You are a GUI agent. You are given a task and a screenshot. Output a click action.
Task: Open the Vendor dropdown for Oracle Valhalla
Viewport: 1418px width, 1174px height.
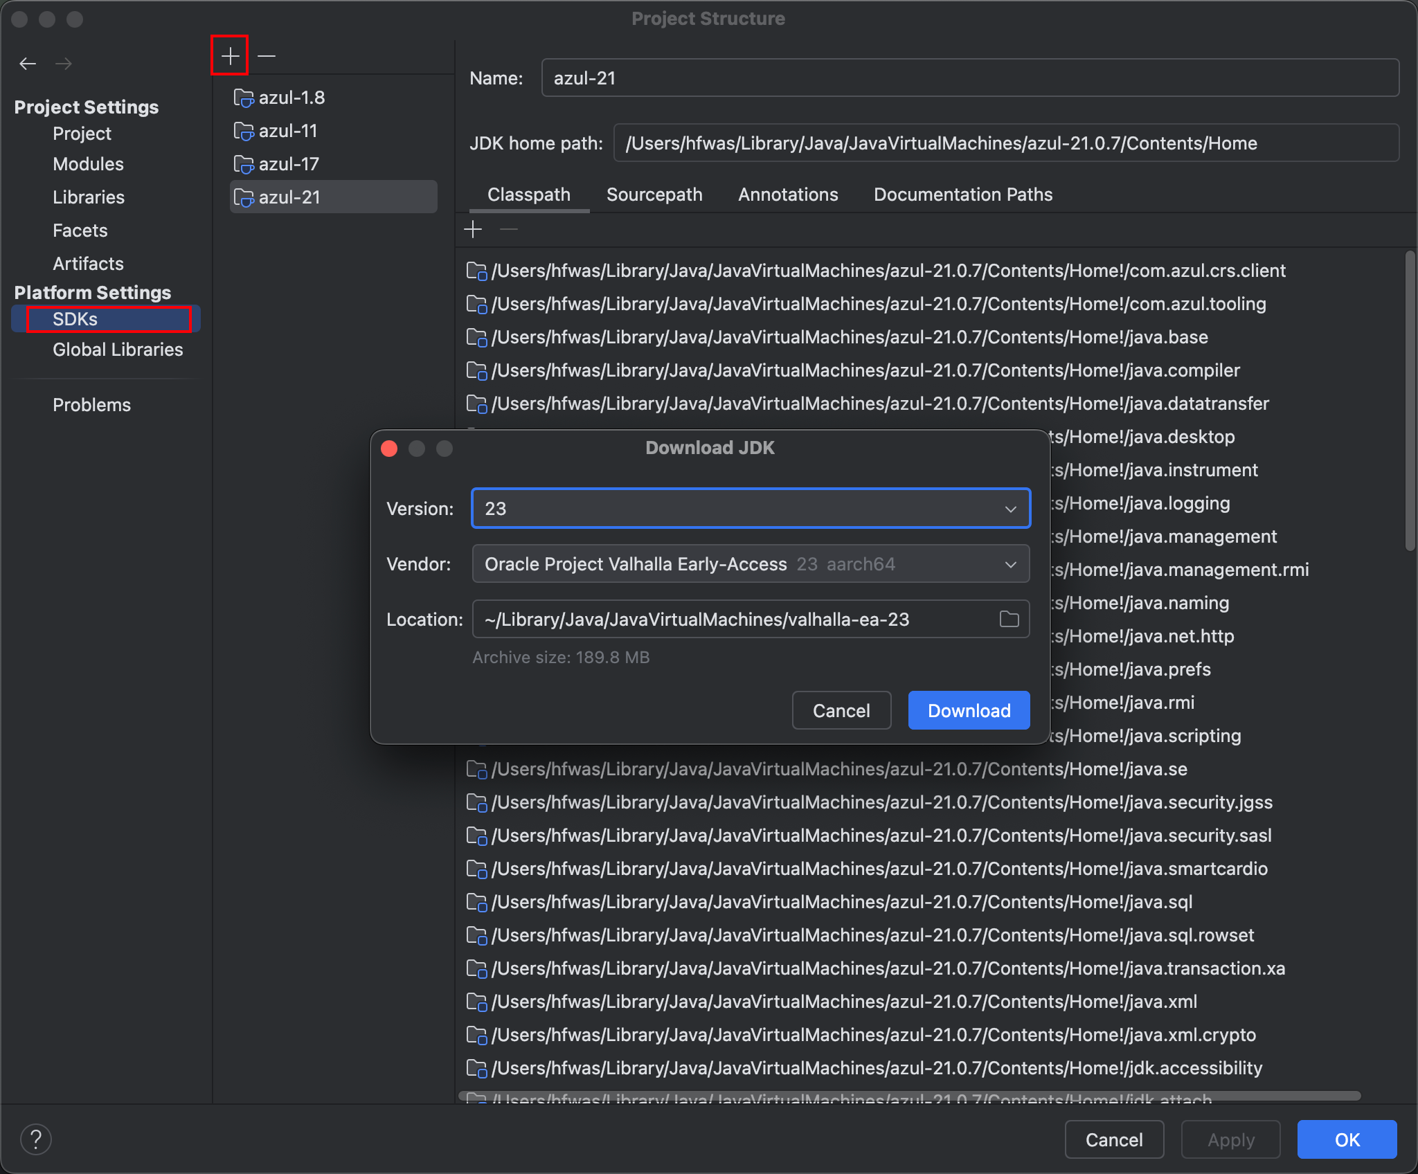pos(751,564)
